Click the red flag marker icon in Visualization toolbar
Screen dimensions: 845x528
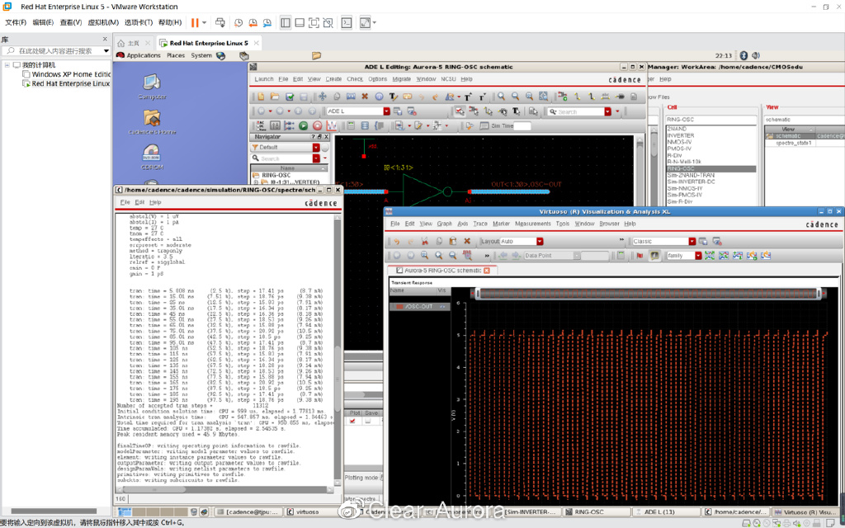click(x=640, y=256)
